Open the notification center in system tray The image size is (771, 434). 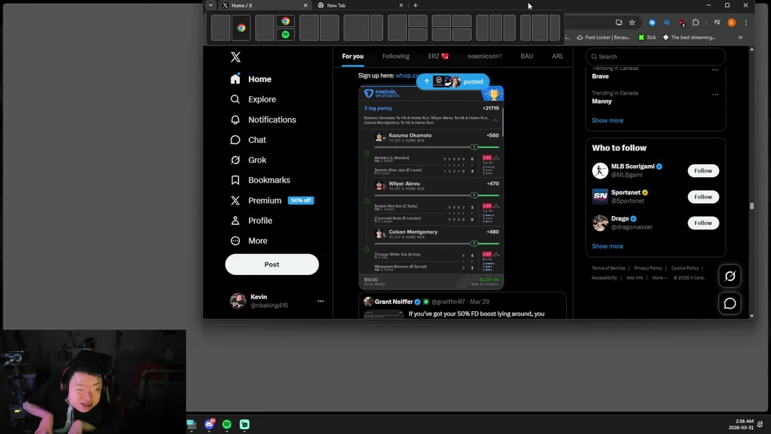(x=760, y=424)
